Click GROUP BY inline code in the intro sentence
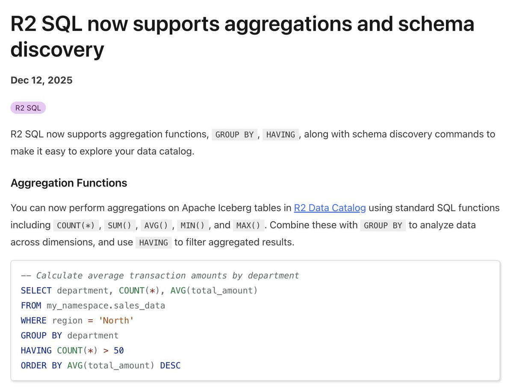This screenshot has height=388, width=513. click(x=235, y=135)
